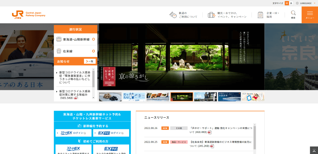This screenshot has height=154, width=318.
Task: Click the ID card icon beside 新幹線を予約する
Action: (x=79, y=126)
